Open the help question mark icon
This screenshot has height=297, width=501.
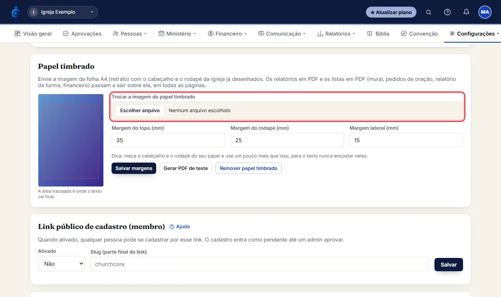coord(447,12)
